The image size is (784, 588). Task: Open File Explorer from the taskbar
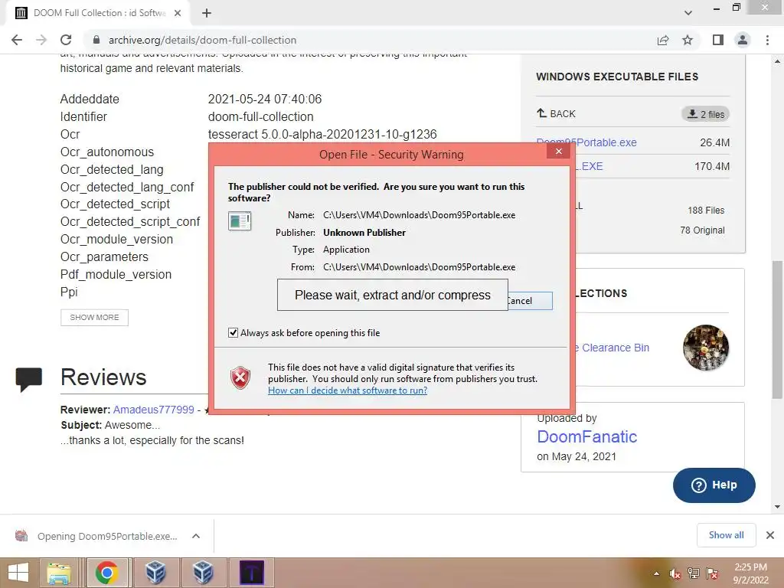click(59, 573)
